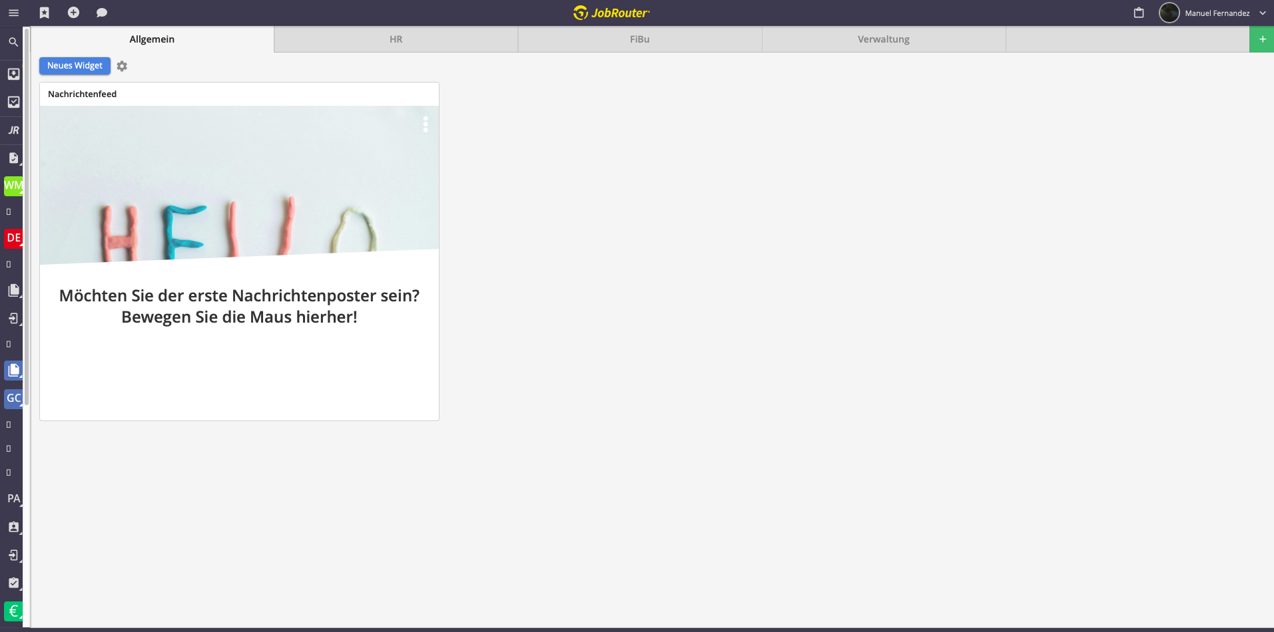Open the chat speech bubble icon
The height and width of the screenshot is (632, 1274).
click(x=102, y=13)
